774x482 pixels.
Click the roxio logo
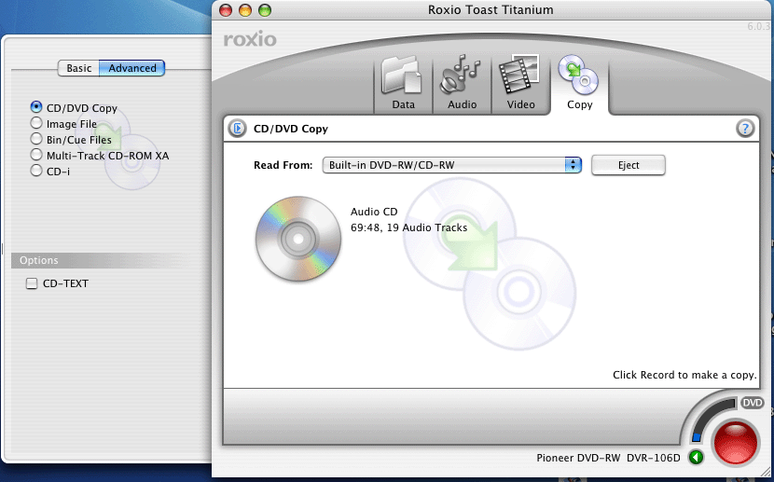(250, 39)
